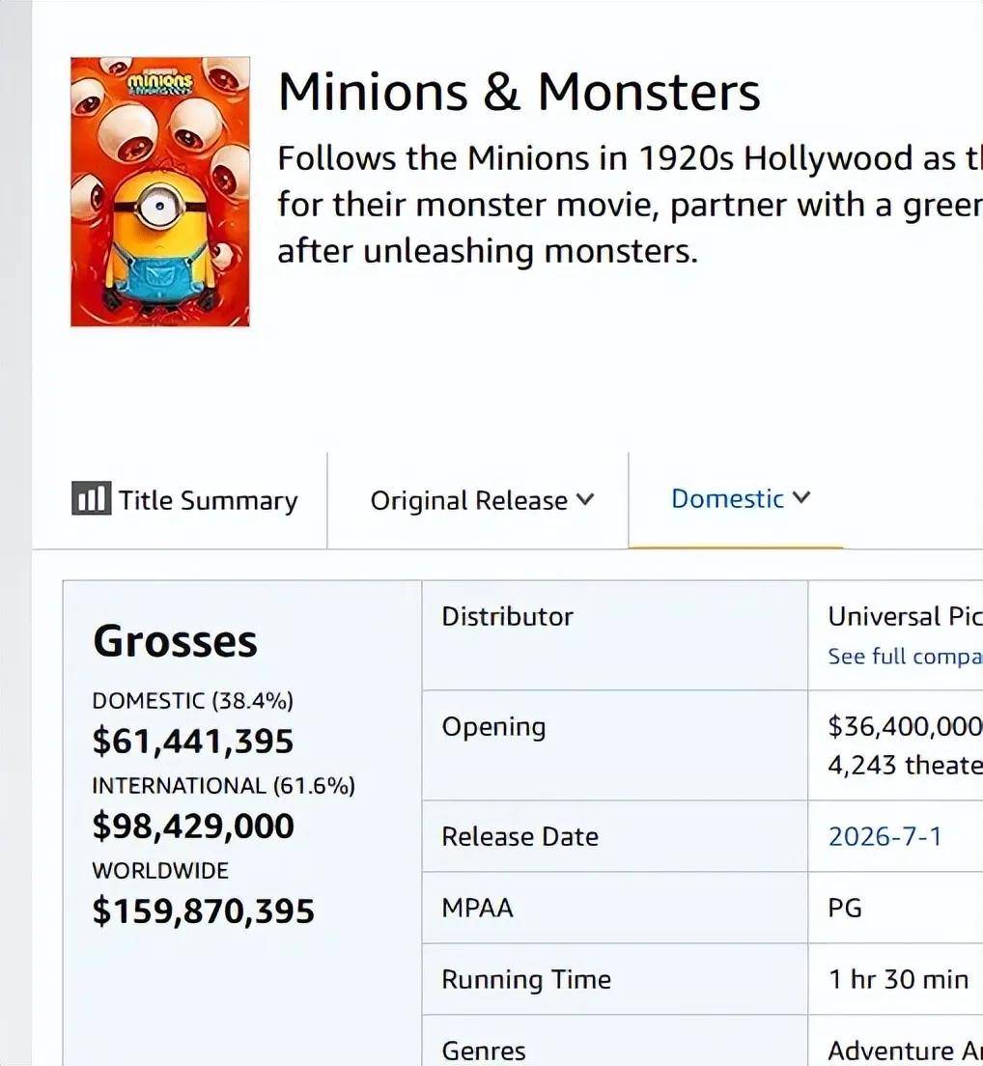This screenshot has height=1066, width=983.
Task: Select the Title Summary tab
Action: pyautogui.click(x=184, y=500)
